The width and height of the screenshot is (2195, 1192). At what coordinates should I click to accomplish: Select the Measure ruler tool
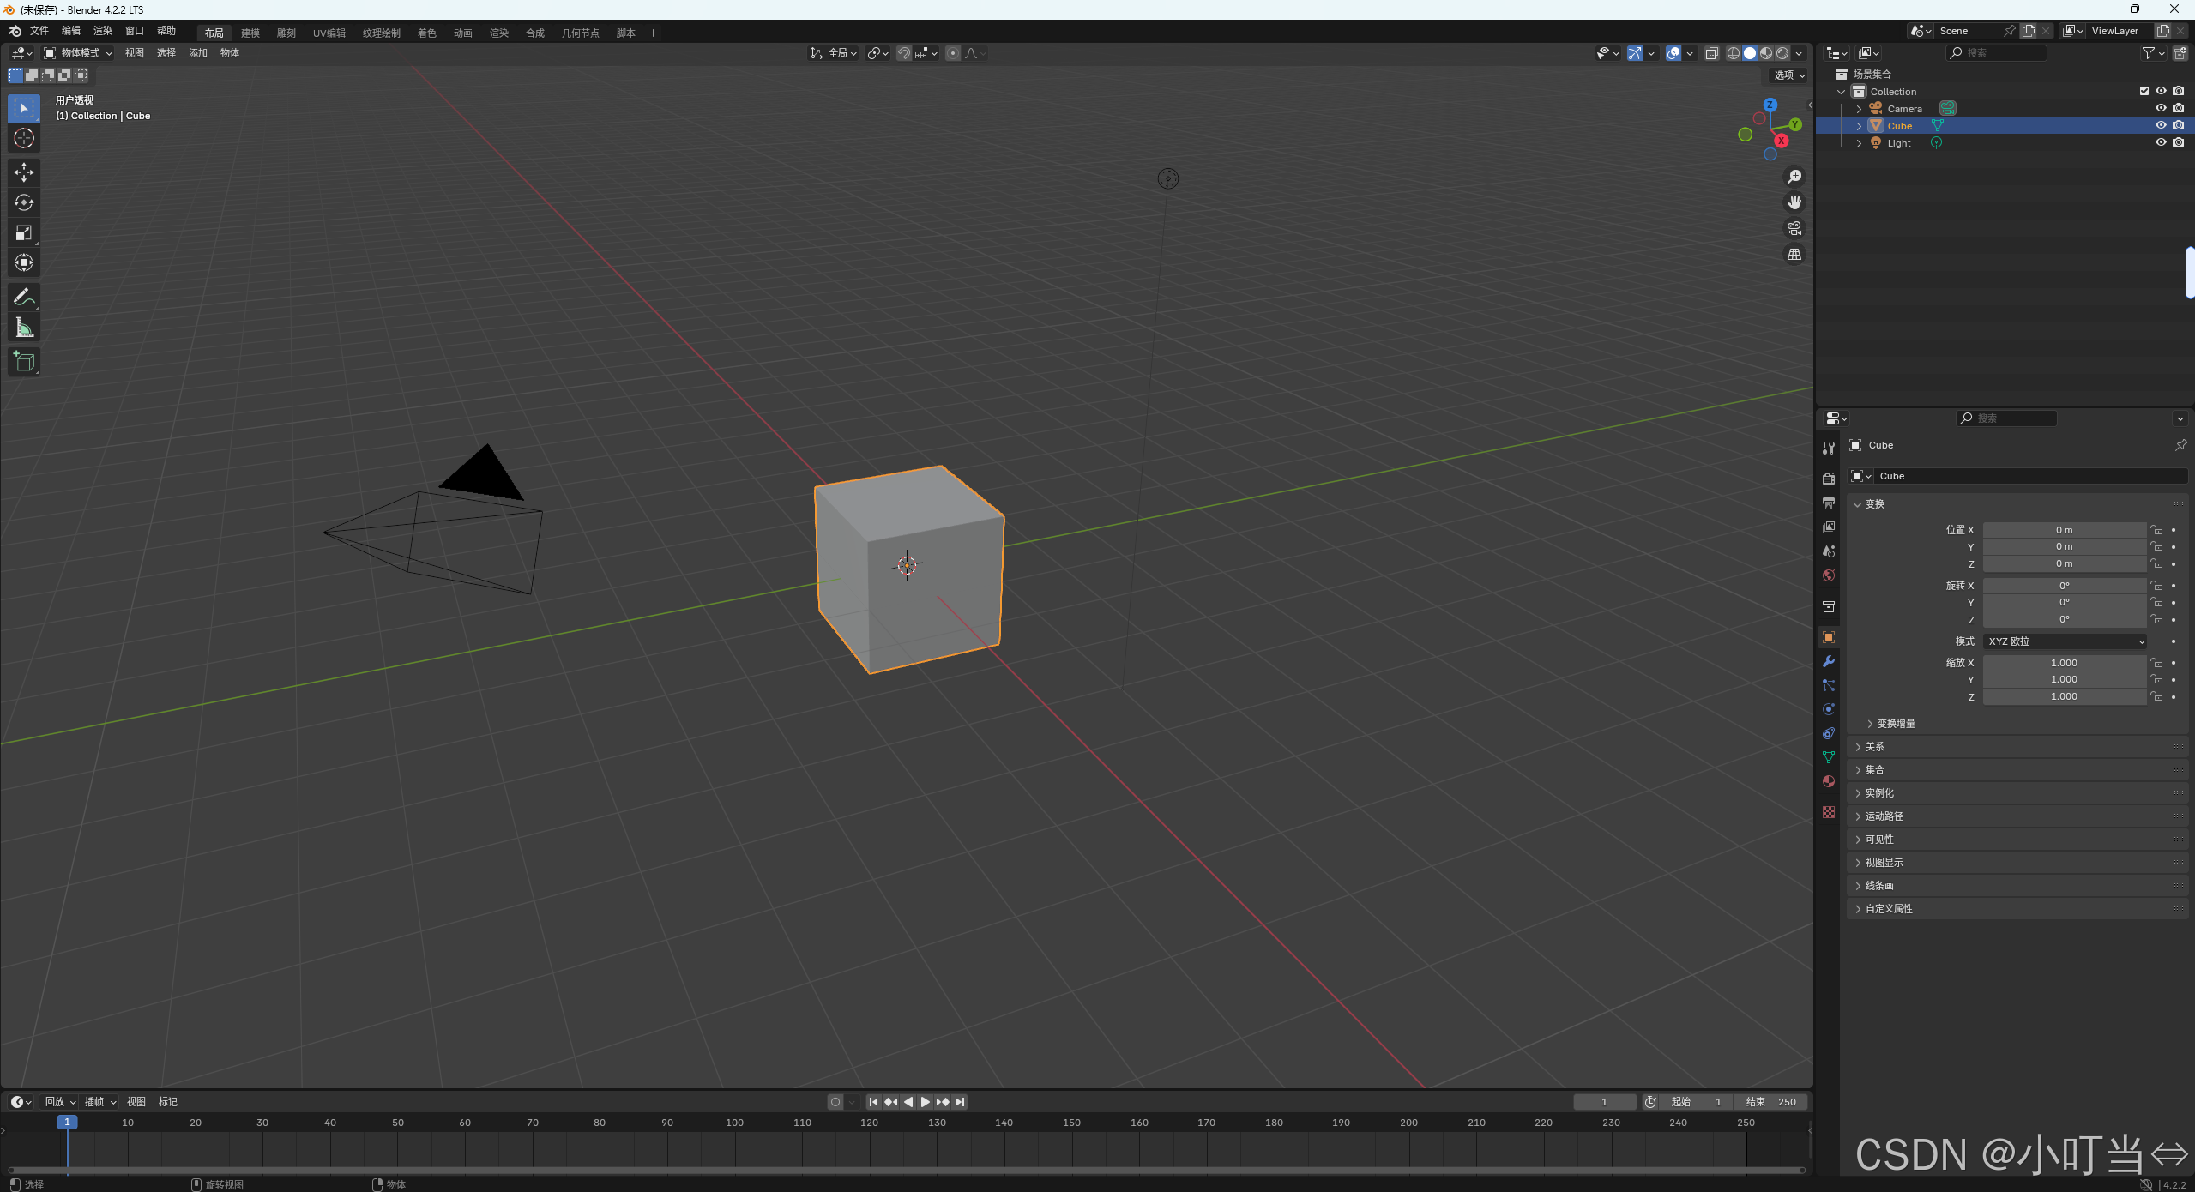[24, 328]
